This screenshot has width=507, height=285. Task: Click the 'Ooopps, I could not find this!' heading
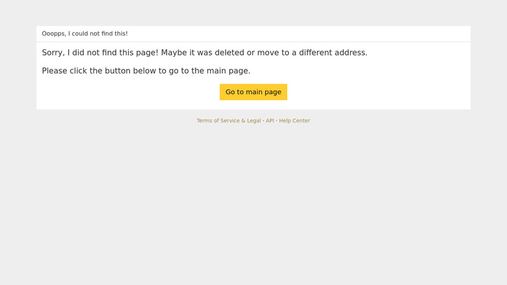84,34
